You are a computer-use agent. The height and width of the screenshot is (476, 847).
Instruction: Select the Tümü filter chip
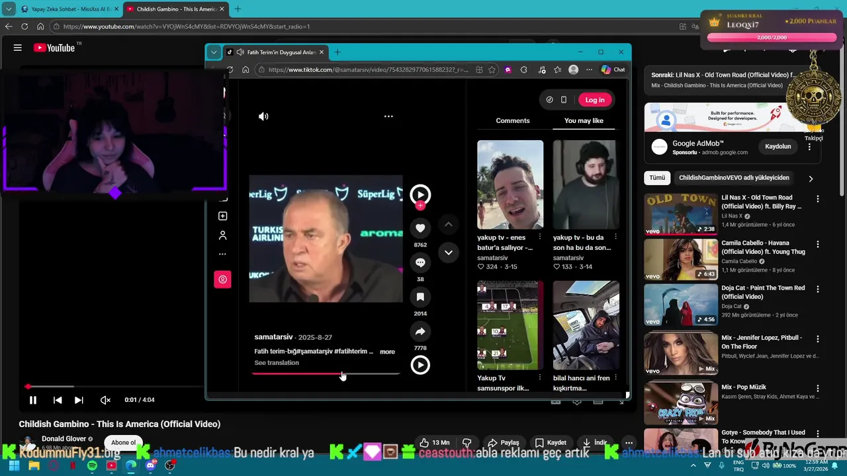click(657, 178)
